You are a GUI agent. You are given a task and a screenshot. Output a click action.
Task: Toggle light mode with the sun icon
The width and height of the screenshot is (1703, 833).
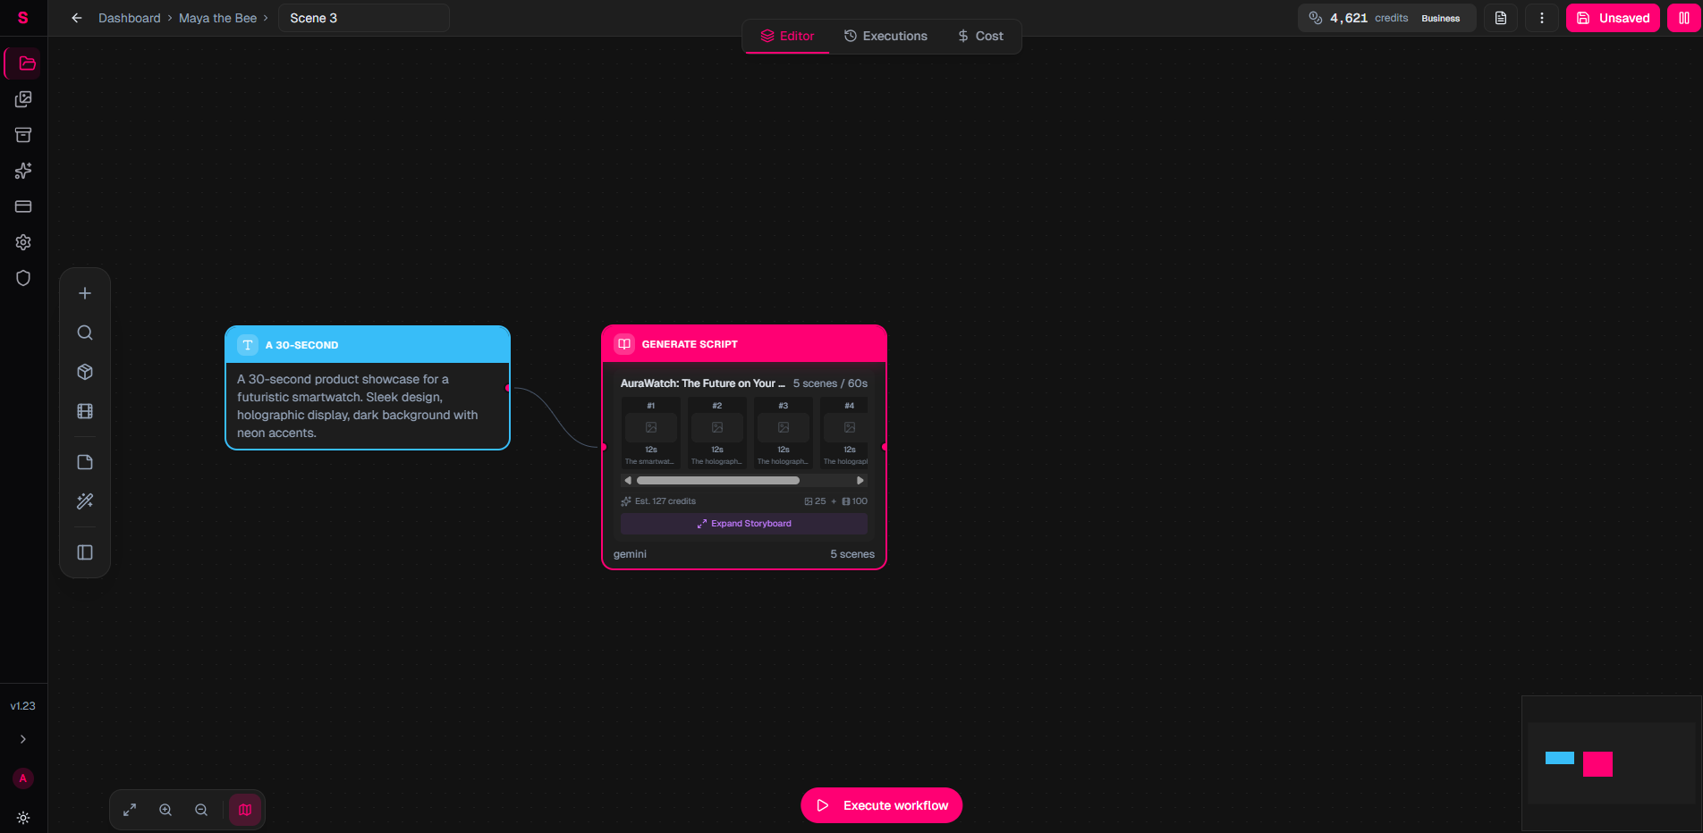pos(22,818)
